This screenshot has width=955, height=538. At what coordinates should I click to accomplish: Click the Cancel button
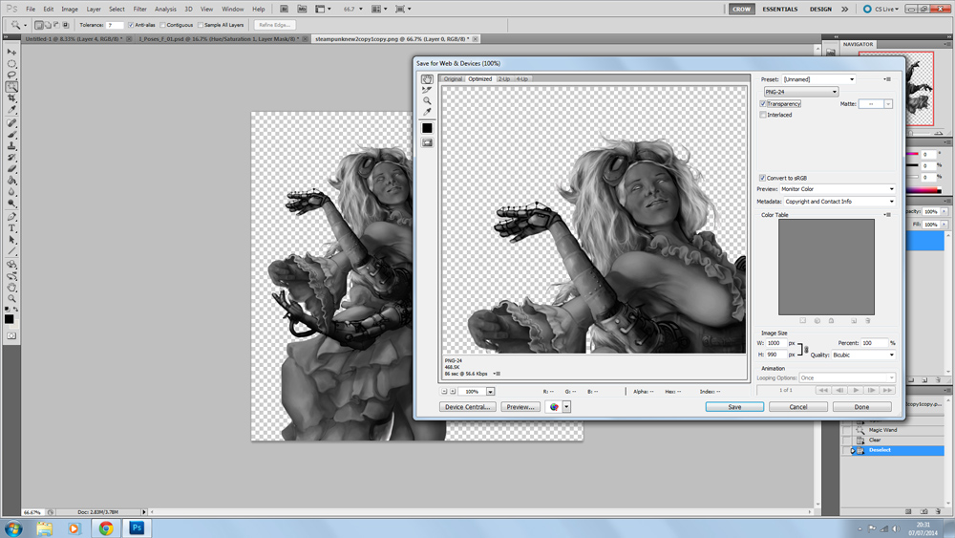pos(797,407)
